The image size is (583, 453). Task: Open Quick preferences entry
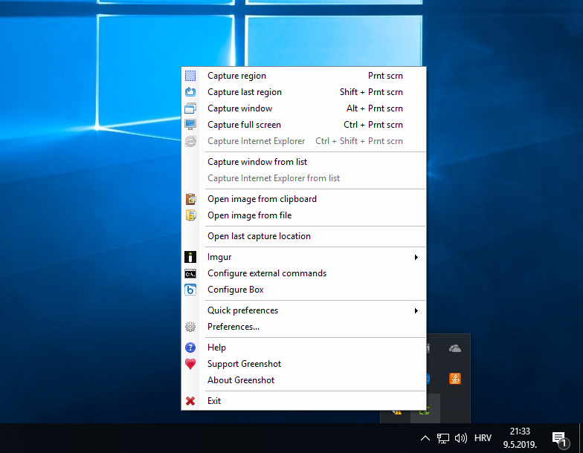click(303, 310)
